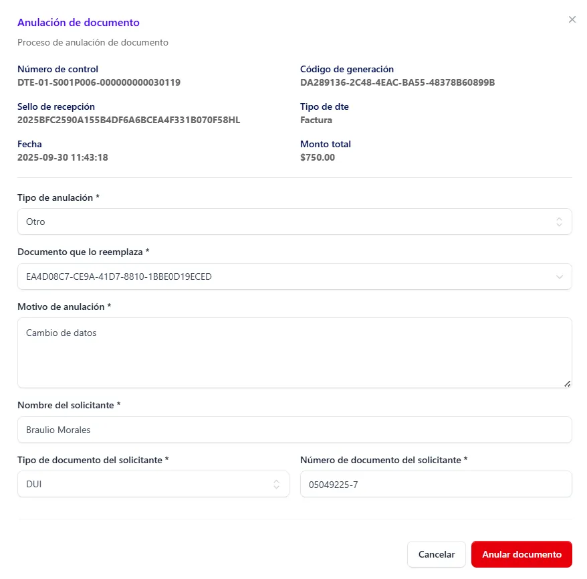Click the Cancelar button

click(x=436, y=554)
